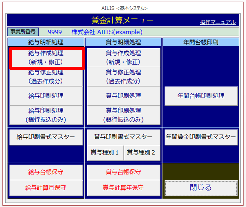Select 賞与種別１

point(105,152)
